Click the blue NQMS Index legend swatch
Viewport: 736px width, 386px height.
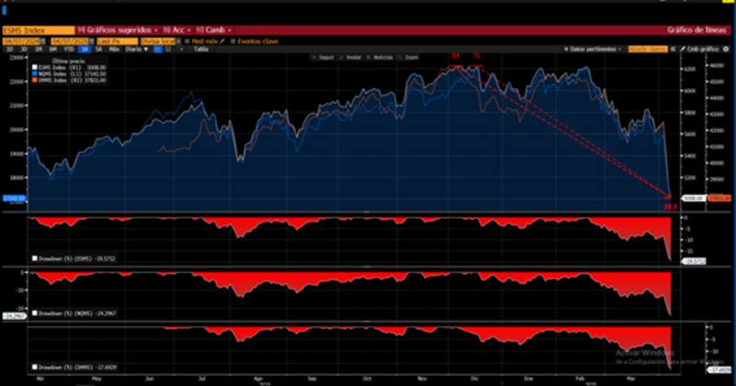pos(35,72)
